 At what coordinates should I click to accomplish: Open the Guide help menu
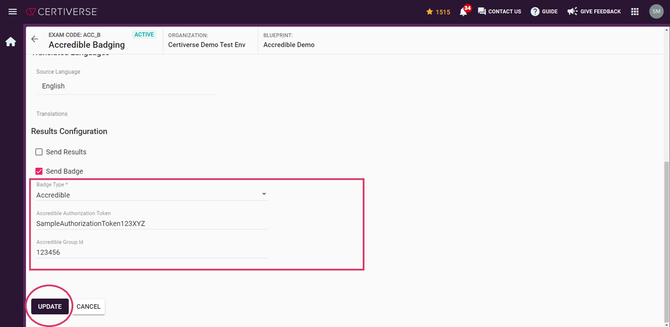coord(544,11)
